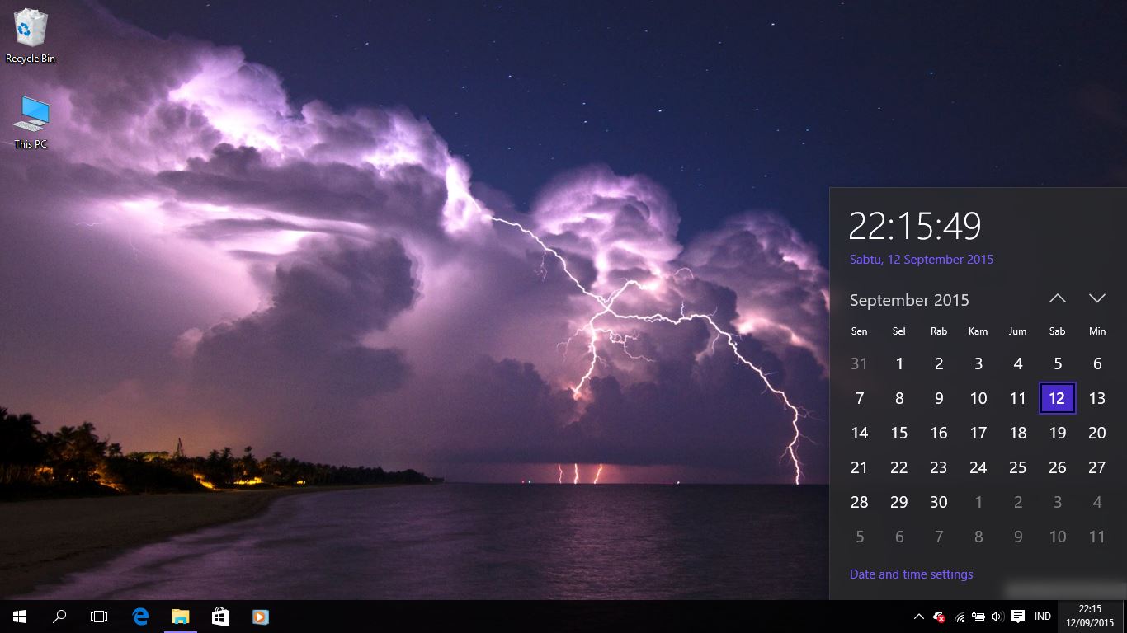Open Date and time settings link
The image size is (1127, 633).
pos(911,574)
